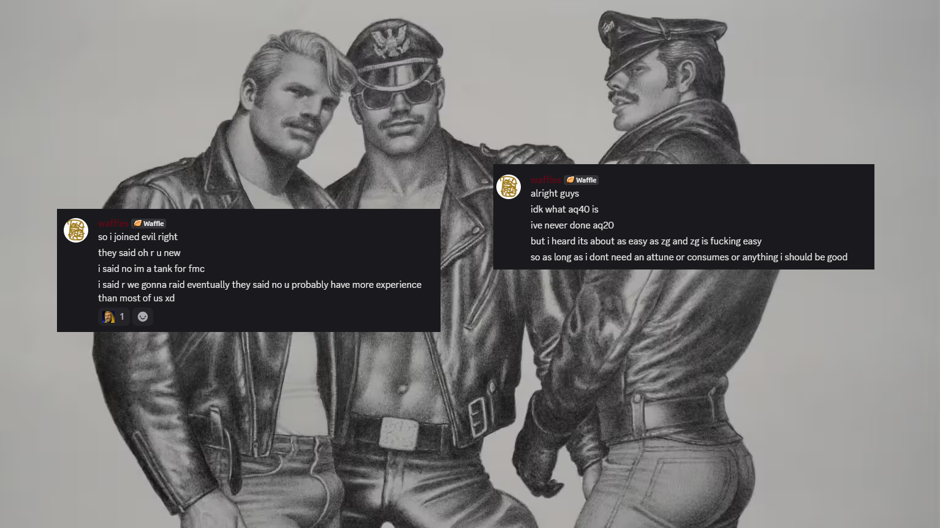Click the emoji reaction with count 1
The height and width of the screenshot is (528, 940).
[114, 317]
